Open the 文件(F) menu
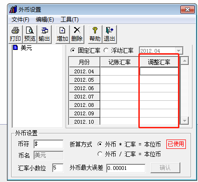Screen dimensions: 198x182 (x=20, y=20)
